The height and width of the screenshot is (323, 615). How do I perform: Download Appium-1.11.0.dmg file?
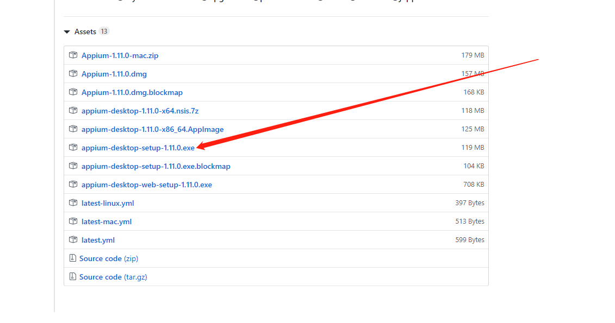click(x=114, y=74)
